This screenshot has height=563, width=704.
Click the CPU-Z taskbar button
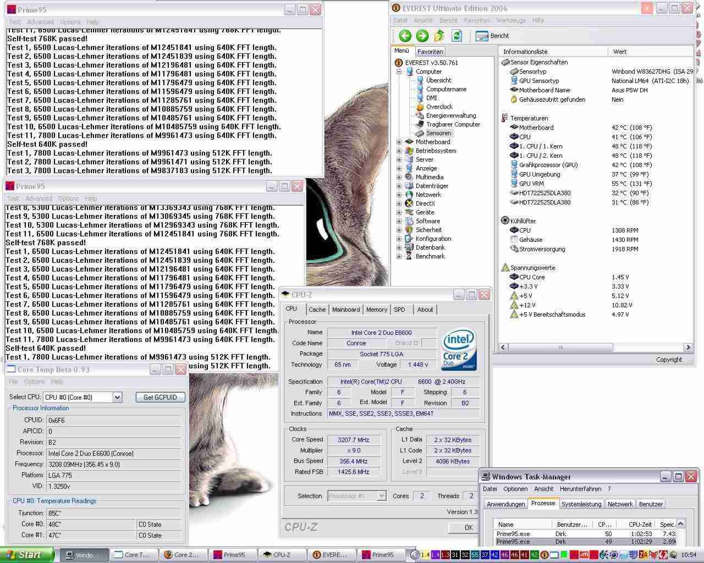[281, 555]
